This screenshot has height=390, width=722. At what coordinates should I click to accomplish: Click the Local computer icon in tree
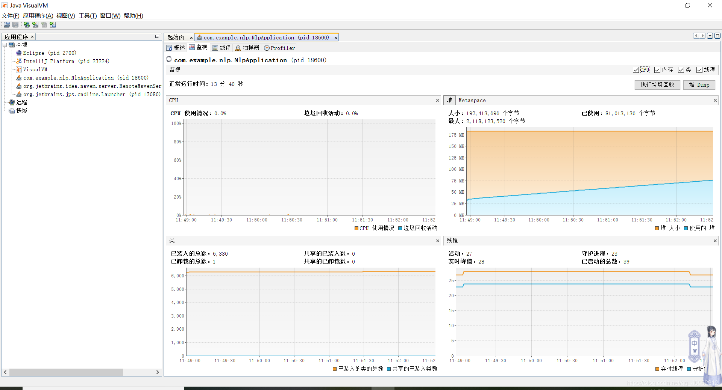[x=12, y=45]
